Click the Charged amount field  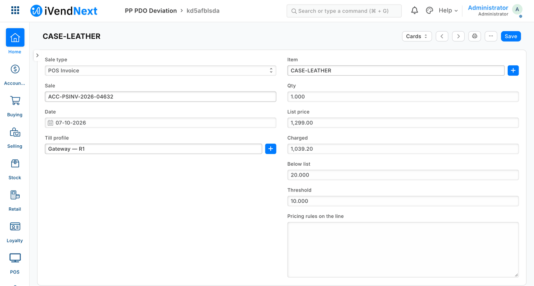click(x=403, y=149)
